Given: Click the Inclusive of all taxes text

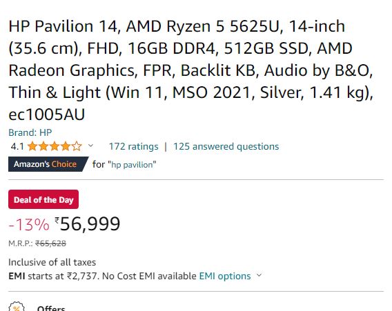Looking at the screenshot, I should [x=52, y=262].
